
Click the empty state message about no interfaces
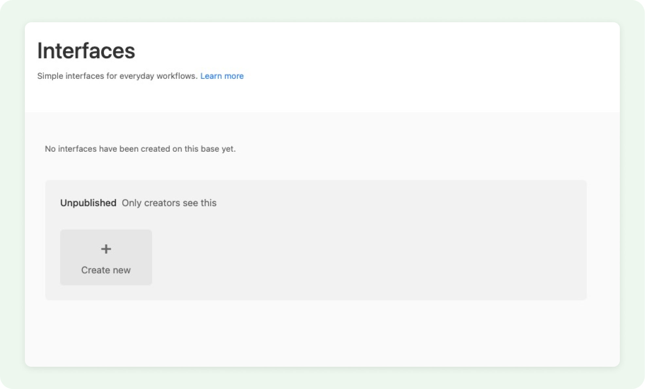point(140,149)
